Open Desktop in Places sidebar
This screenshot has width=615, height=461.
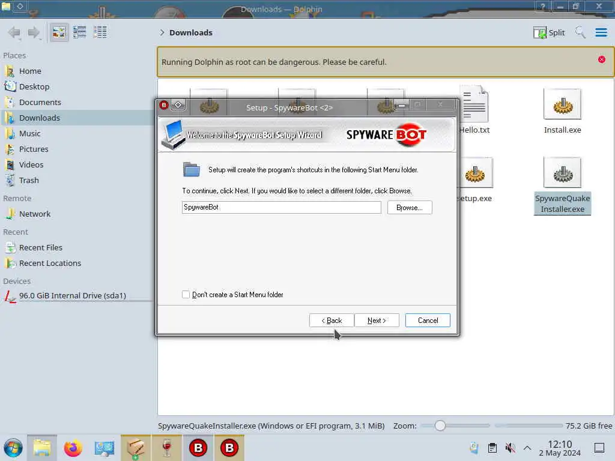(x=34, y=86)
